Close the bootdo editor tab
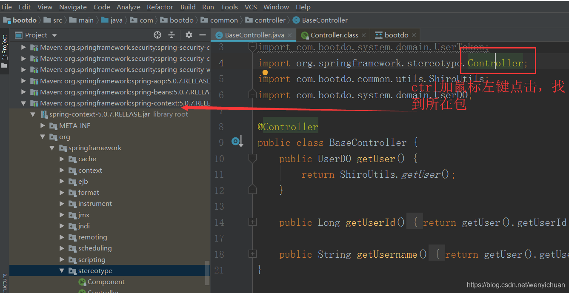This screenshot has height=293, width=569. pos(414,35)
